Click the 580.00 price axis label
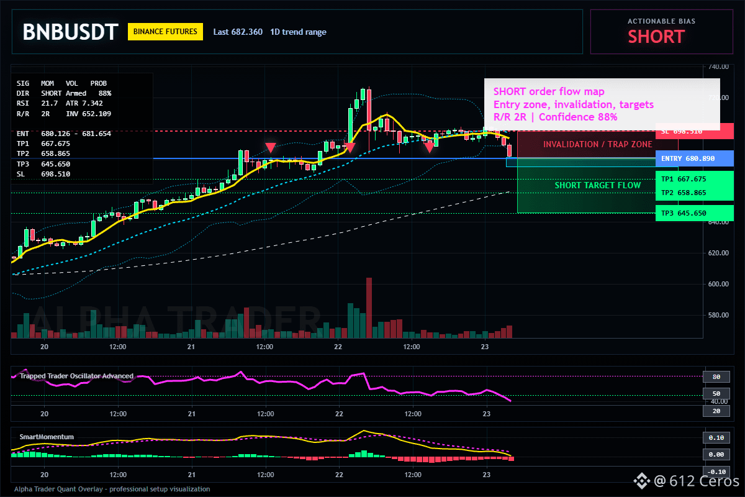The width and height of the screenshot is (745, 497). point(718,315)
